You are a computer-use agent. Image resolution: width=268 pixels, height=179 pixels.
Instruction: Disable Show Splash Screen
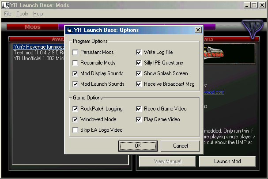click(139, 73)
